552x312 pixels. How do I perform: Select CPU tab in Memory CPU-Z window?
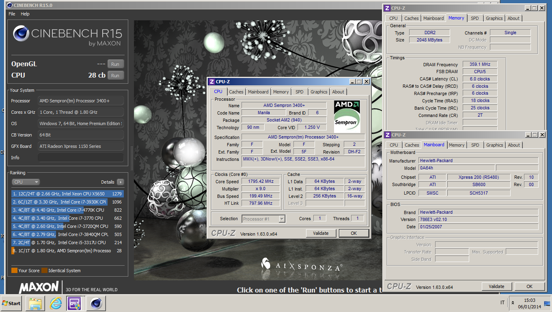coord(393,18)
